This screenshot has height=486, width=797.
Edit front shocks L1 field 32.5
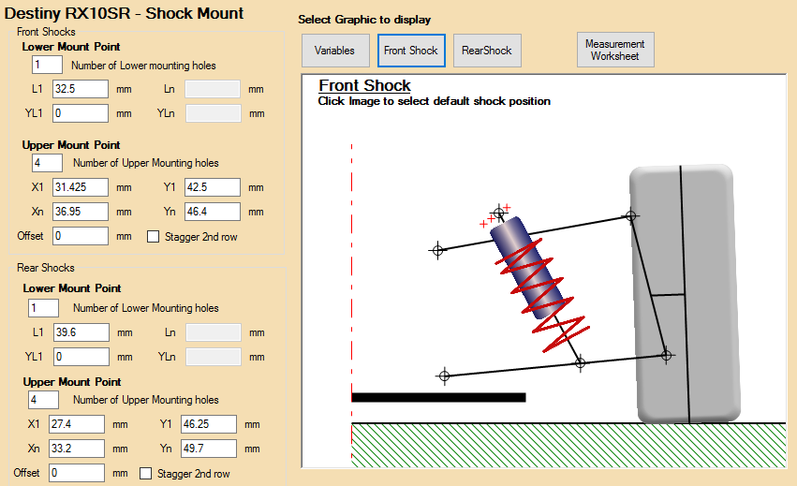point(81,89)
